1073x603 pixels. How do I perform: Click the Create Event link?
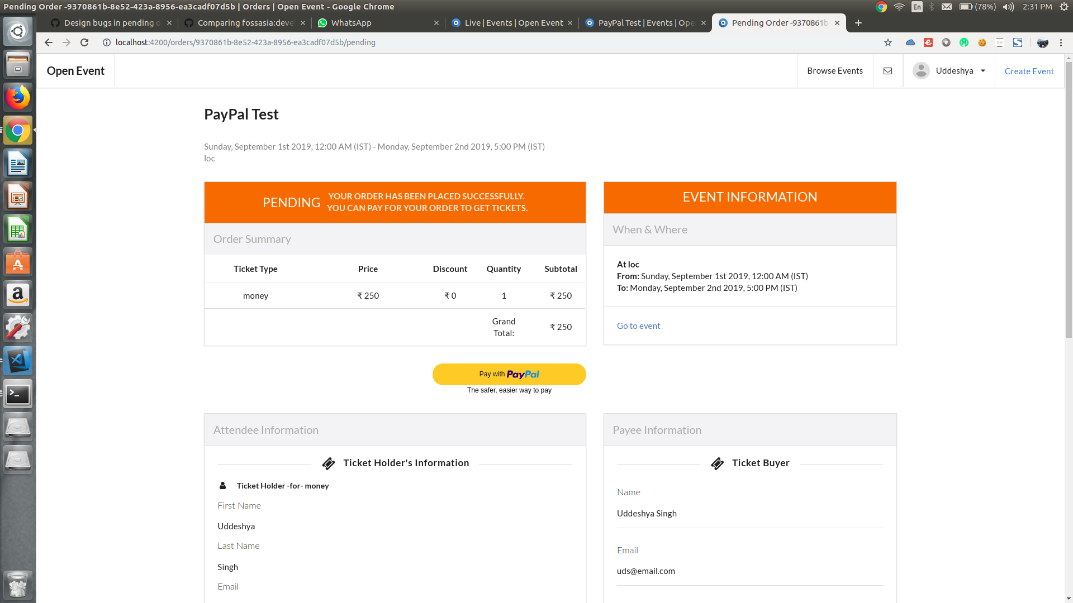click(x=1029, y=71)
